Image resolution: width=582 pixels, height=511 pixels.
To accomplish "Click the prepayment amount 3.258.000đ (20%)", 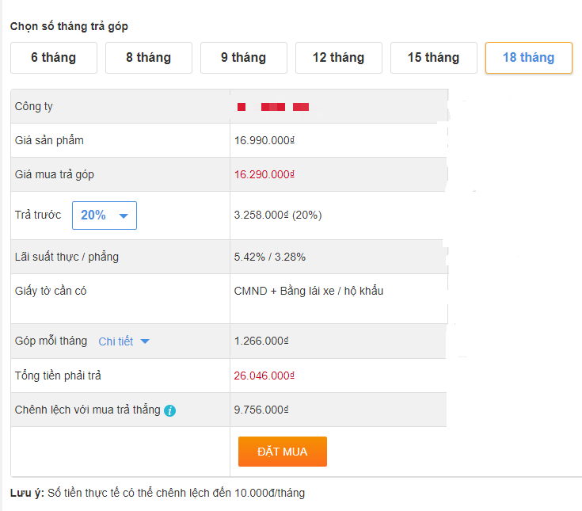I will (x=278, y=215).
